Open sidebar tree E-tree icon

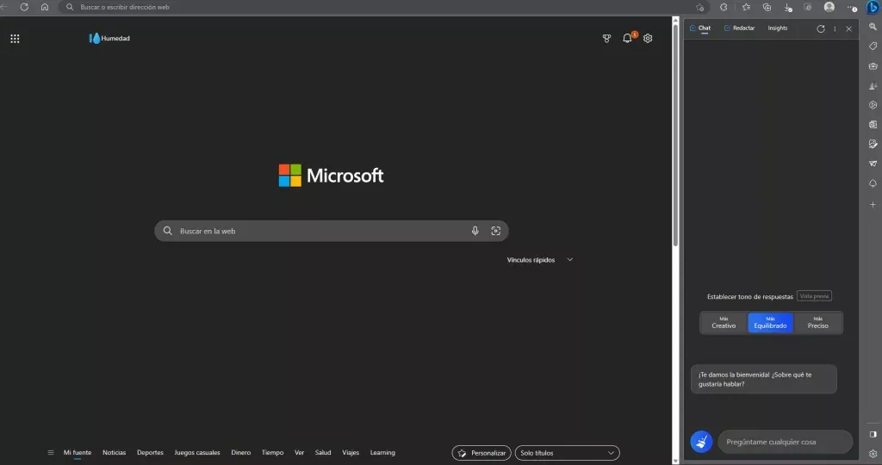[x=873, y=183]
